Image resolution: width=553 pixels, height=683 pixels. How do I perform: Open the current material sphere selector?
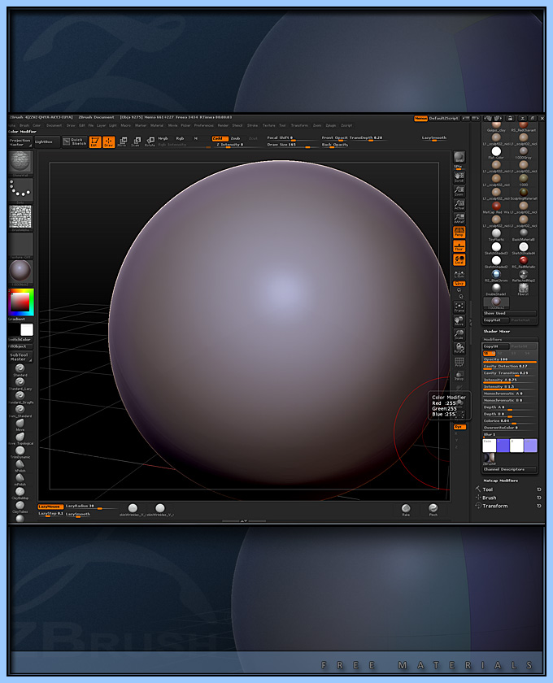pyautogui.click(x=20, y=272)
